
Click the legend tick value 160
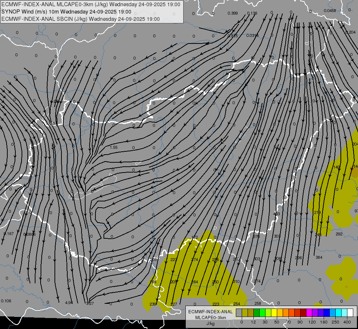[324, 322]
